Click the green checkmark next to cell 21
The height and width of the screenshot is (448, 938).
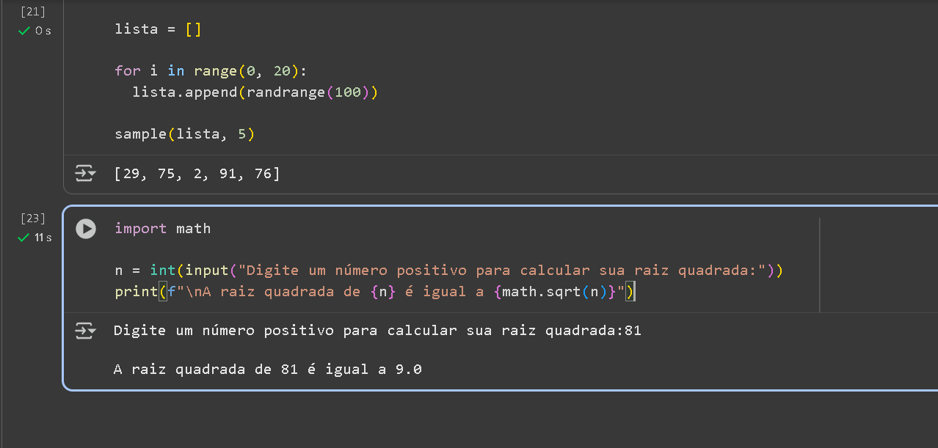[x=25, y=31]
